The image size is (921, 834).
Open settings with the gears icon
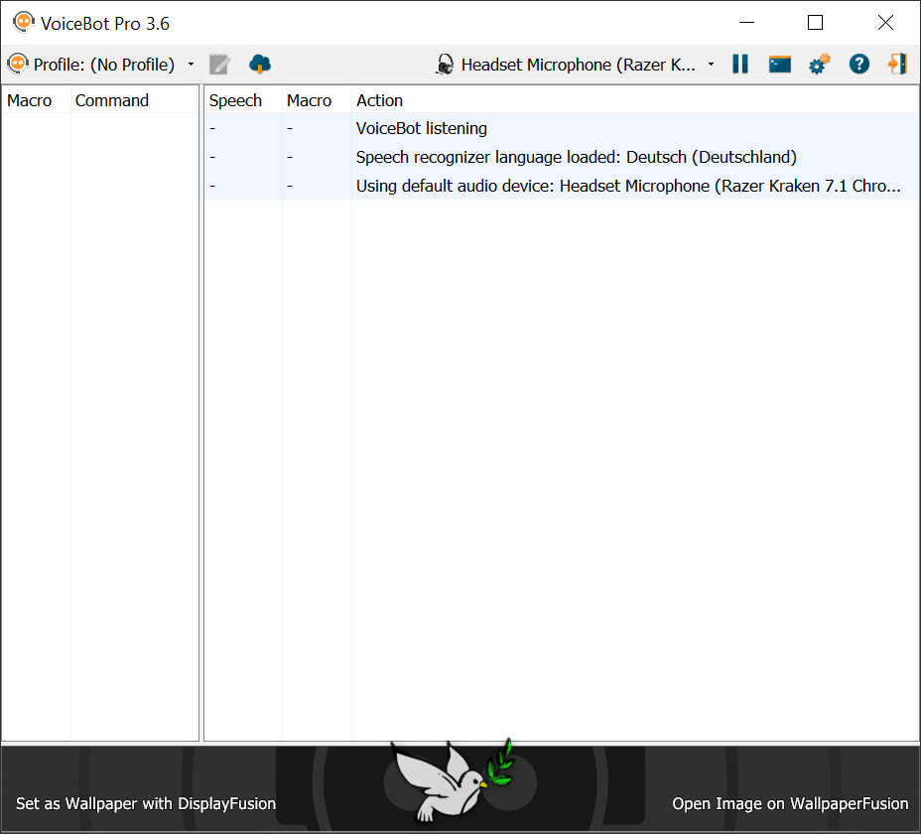click(x=820, y=65)
